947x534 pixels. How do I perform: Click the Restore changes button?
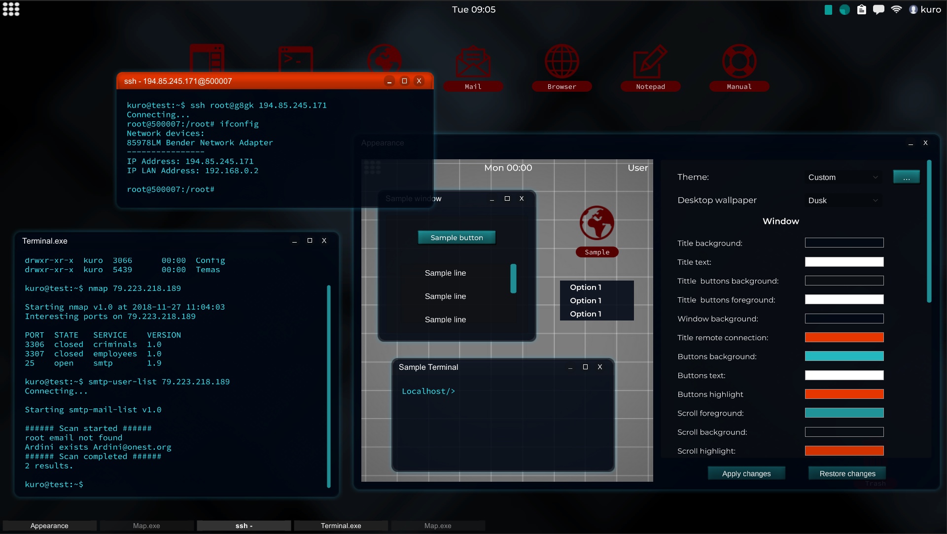[847, 473]
